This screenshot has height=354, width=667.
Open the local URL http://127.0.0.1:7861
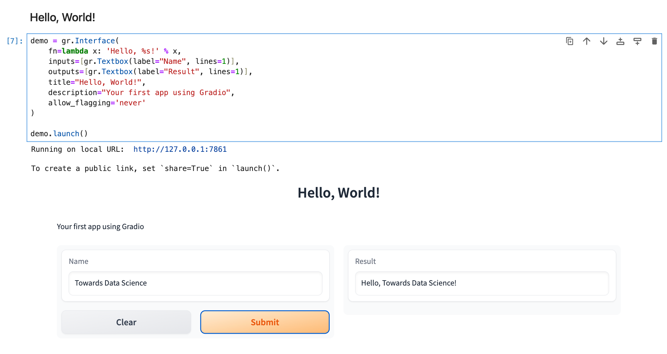point(180,149)
